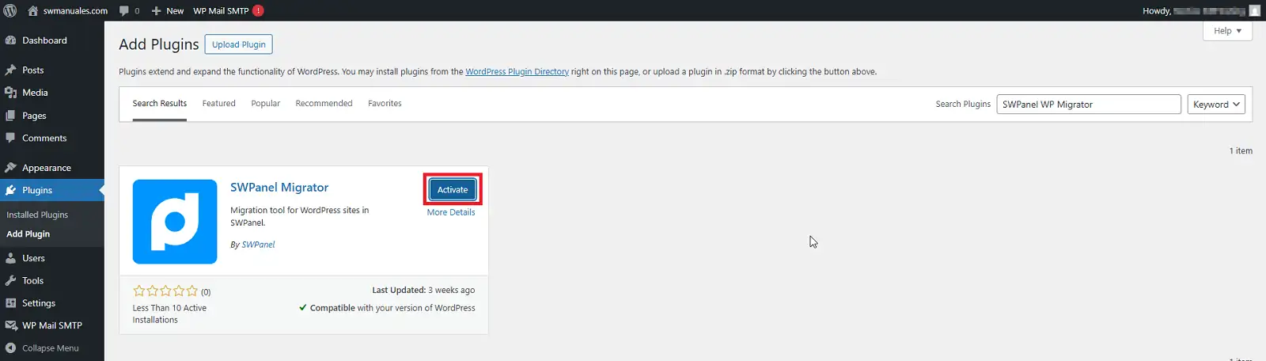
Task: Click the Pages icon in sidebar
Action: [10, 116]
